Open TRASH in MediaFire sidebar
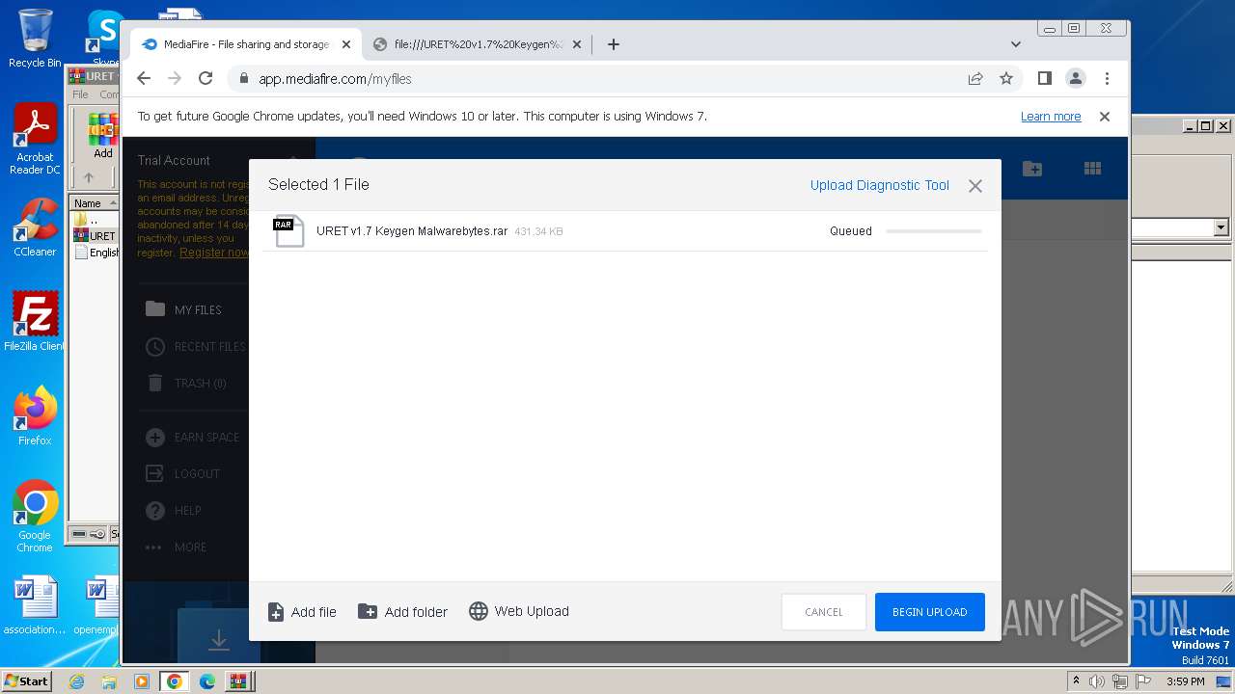Screen dimensions: 1235x694 click(186, 383)
